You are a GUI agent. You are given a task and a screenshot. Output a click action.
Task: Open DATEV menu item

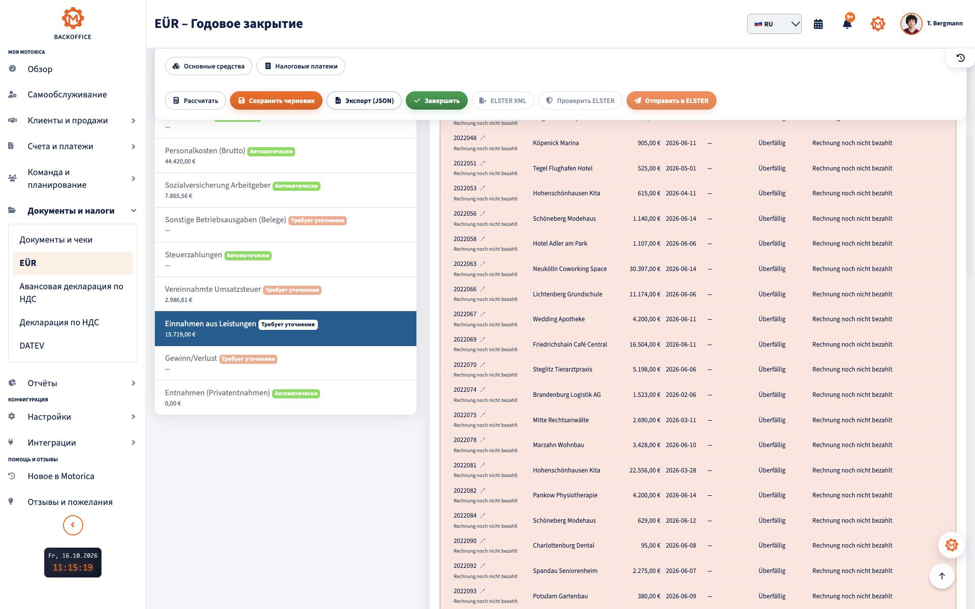pyautogui.click(x=73, y=346)
